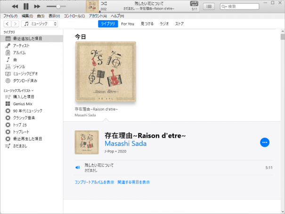Click the blue more options button

point(264,143)
